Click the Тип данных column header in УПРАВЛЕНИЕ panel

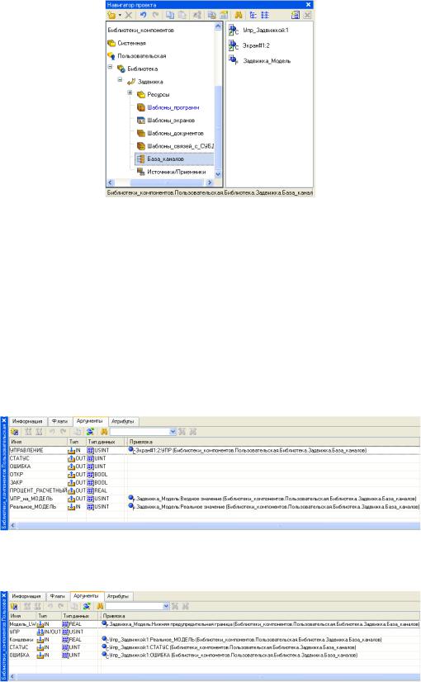105,442
